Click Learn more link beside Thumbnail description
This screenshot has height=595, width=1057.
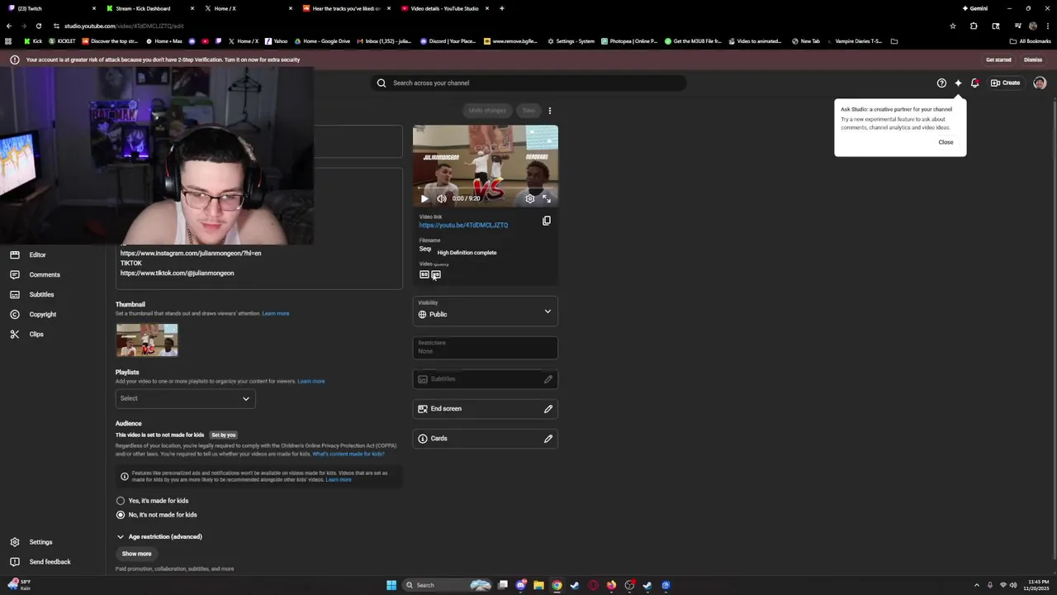point(276,313)
